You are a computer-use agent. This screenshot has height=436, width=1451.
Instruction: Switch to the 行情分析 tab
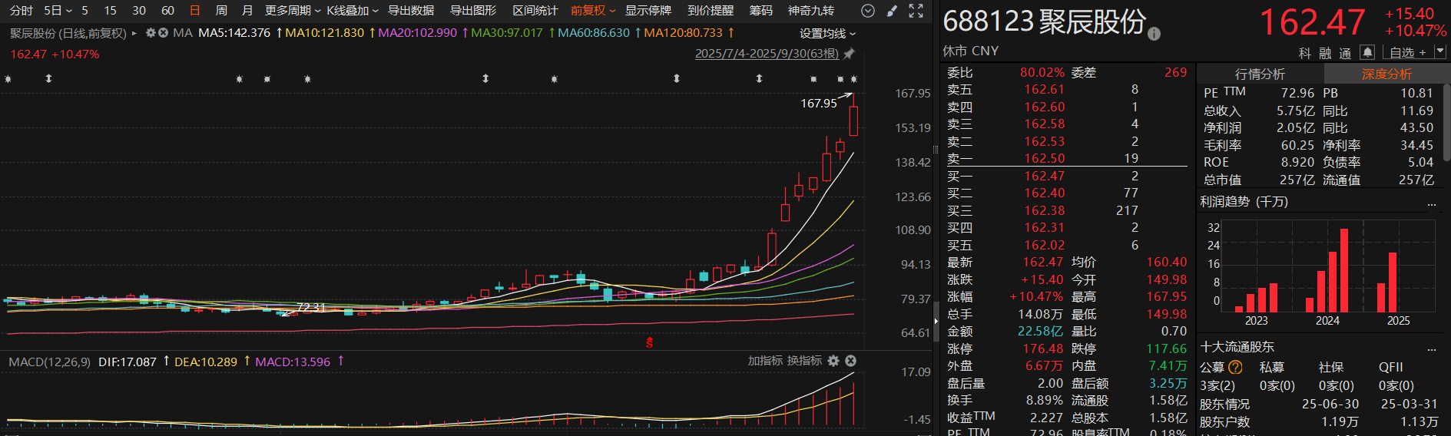click(x=1260, y=74)
